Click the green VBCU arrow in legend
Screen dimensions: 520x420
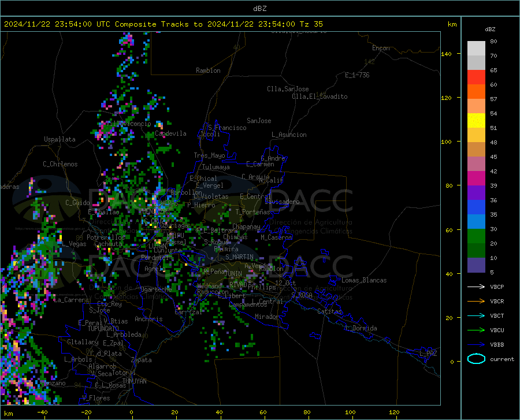(476, 330)
